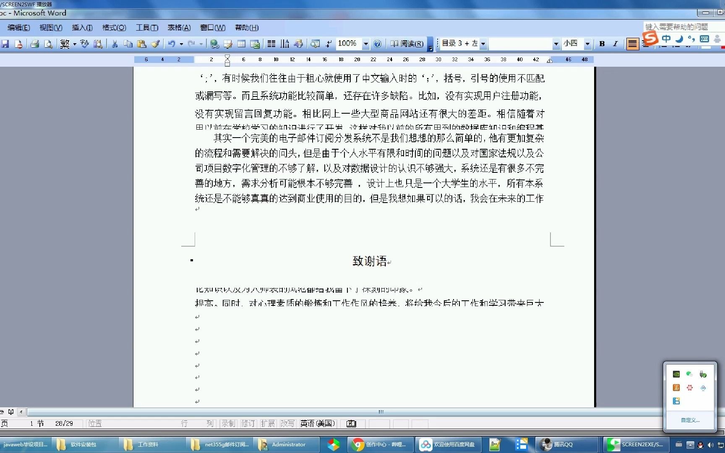This screenshot has height=453, width=725.
Task: Enable track changes via 修订 in status bar
Action: [x=248, y=424]
